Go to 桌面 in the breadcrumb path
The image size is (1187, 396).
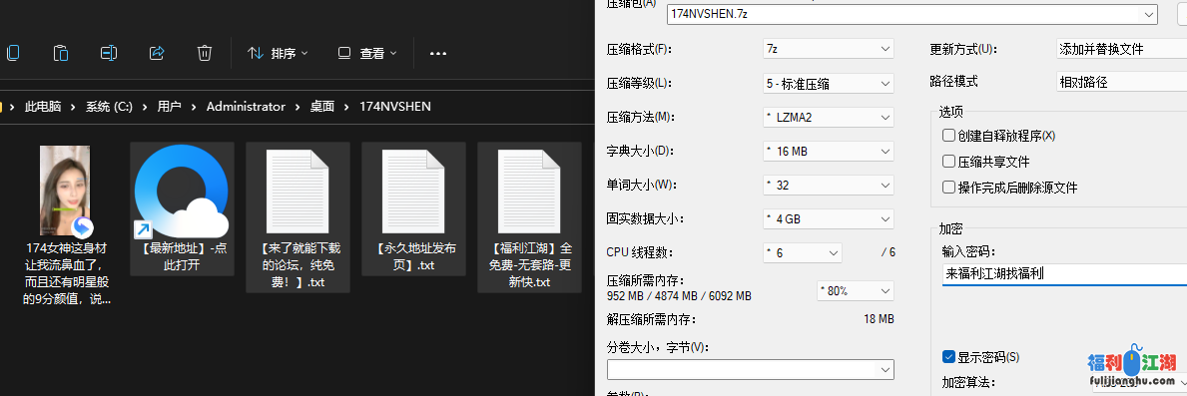pyautogui.click(x=321, y=107)
